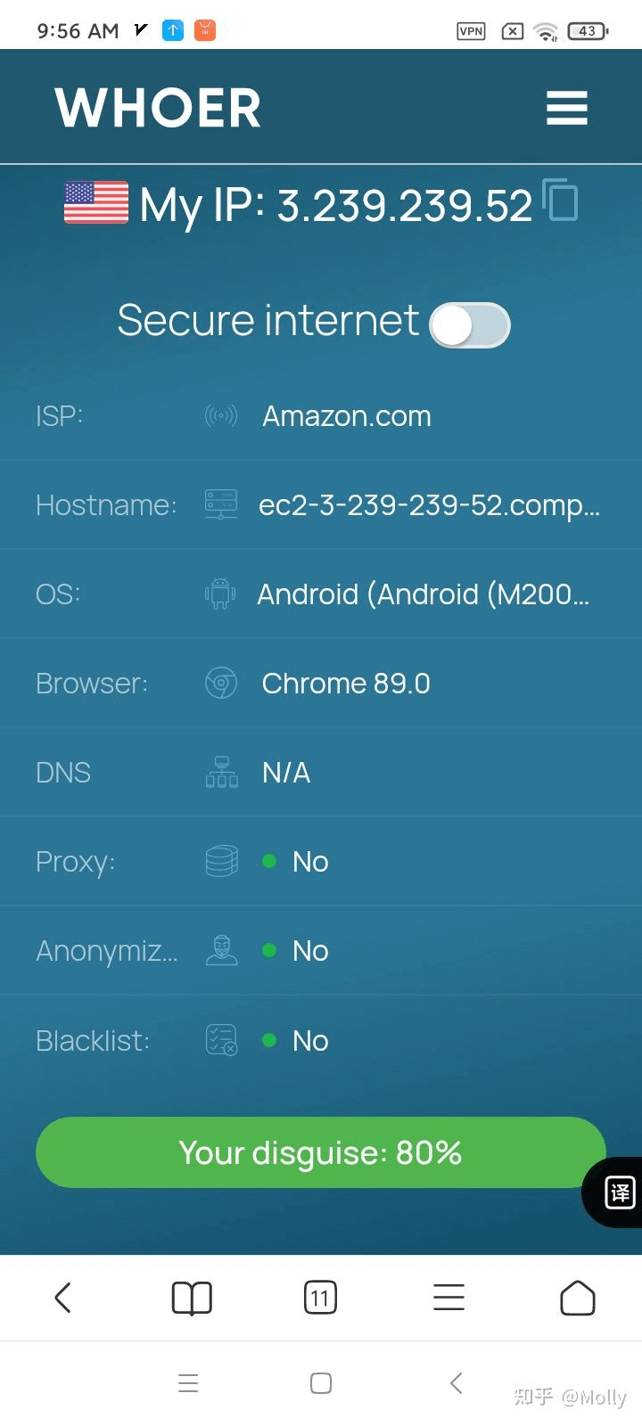
Task: Click the Hostname server icon
Action: [221, 504]
